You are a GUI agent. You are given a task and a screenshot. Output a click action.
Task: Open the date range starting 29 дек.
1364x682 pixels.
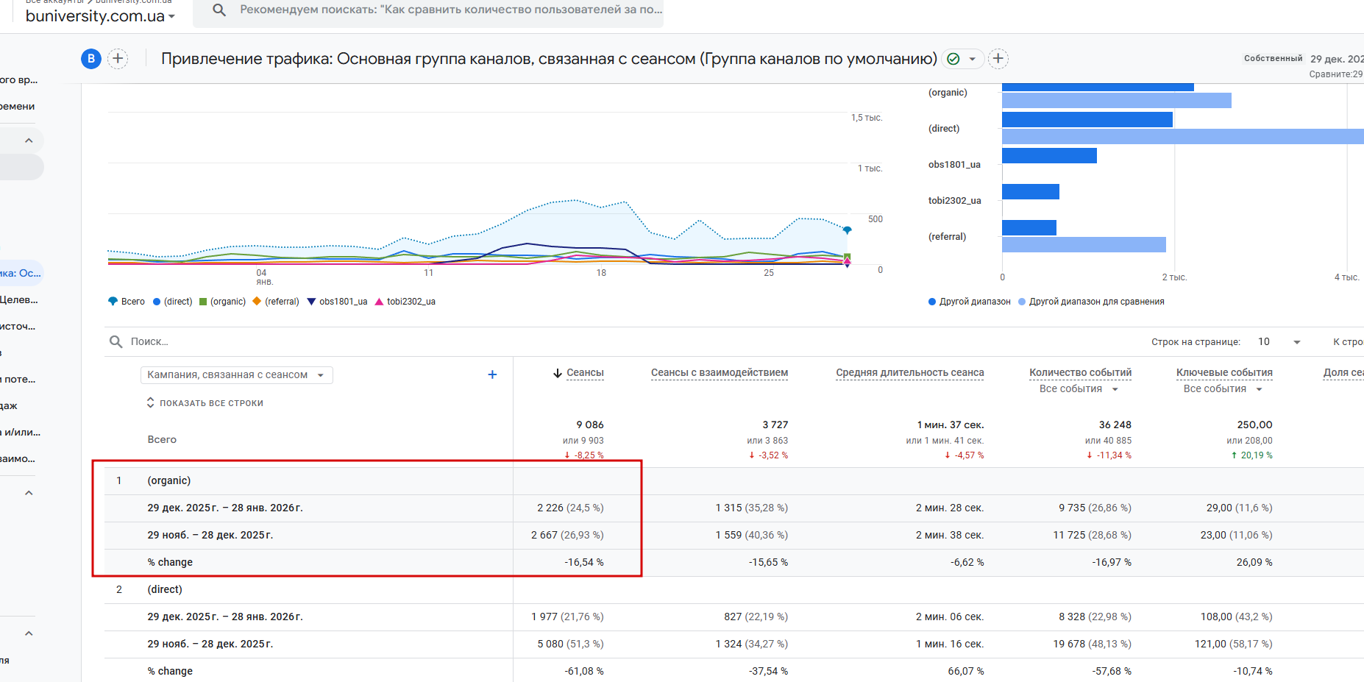click(1337, 59)
